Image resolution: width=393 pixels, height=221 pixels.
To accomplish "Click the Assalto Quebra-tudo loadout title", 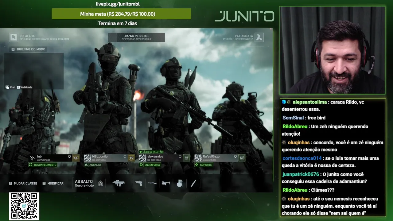I will point(84,183).
